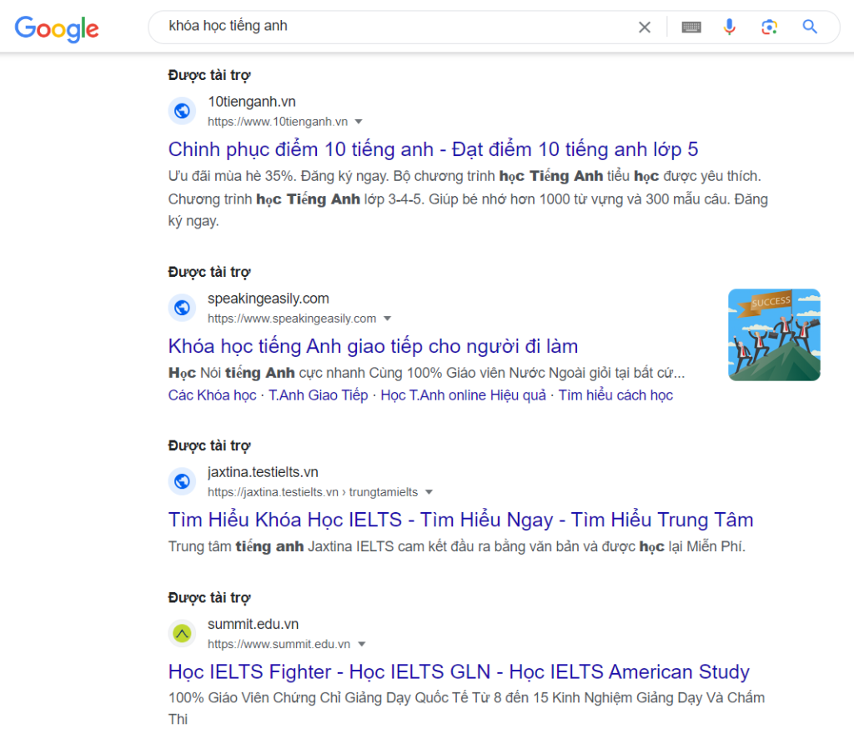
Task: Click the magnifying glass to search
Action: [x=809, y=27]
